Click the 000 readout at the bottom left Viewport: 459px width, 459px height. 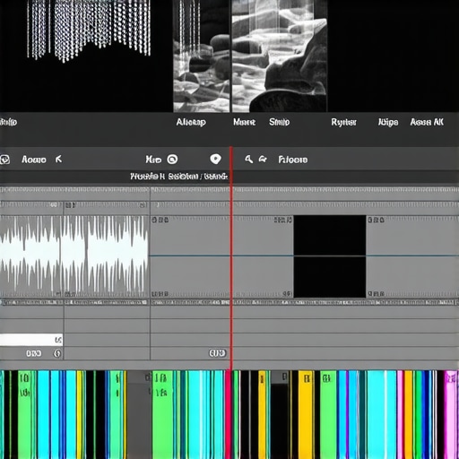(33, 354)
